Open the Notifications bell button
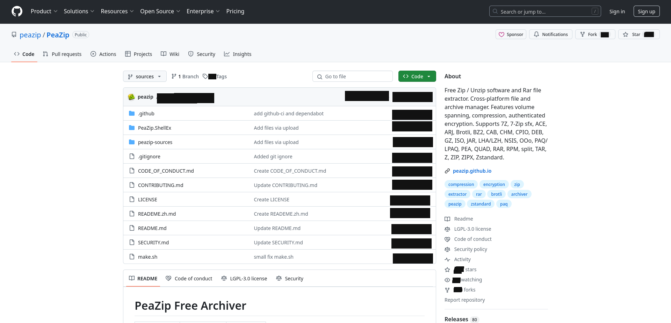The image size is (671, 323). coord(550,35)
